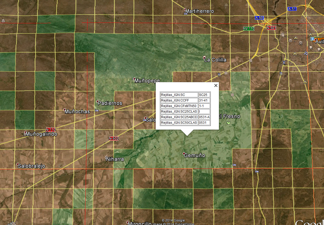Open the La Colilla placemark
Screen dimensions: 324x225
click(204, 57)
